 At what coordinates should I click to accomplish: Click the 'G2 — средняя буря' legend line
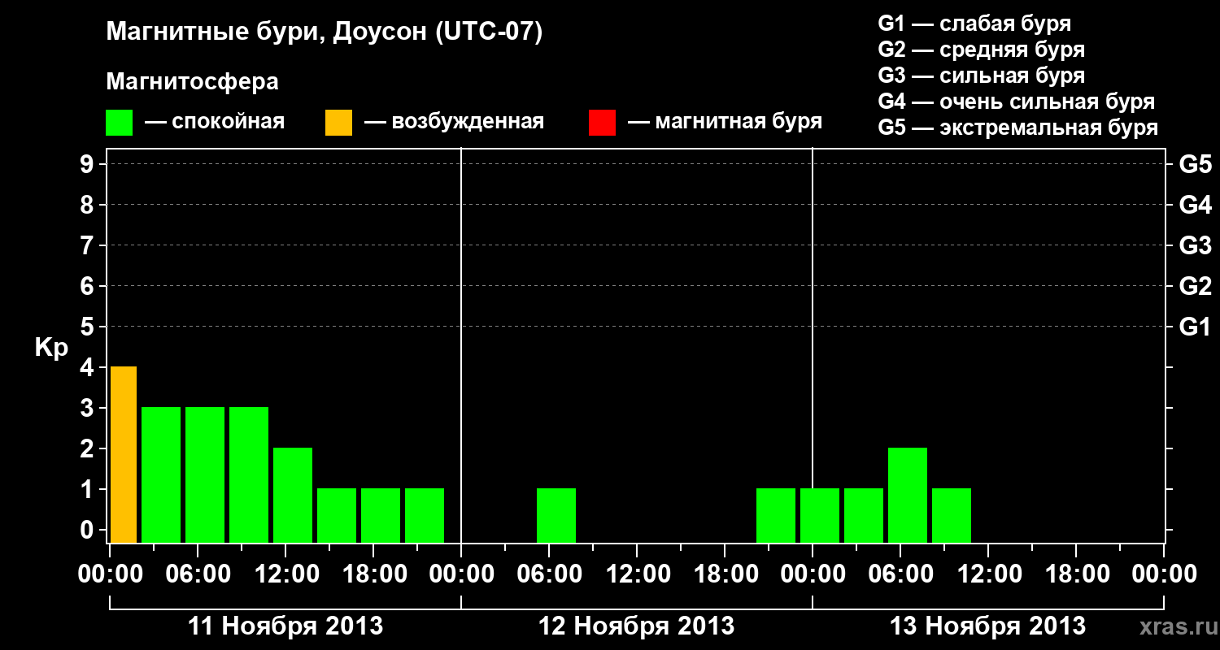pyautogui.click(x=981, y=50)
